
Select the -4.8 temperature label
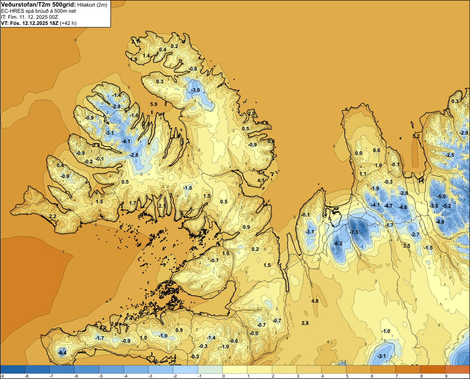[440, 222]
